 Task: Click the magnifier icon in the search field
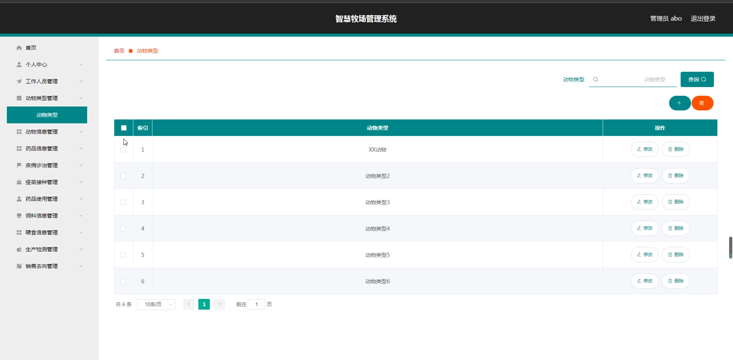pyautogui.click(x=596, y=79)
